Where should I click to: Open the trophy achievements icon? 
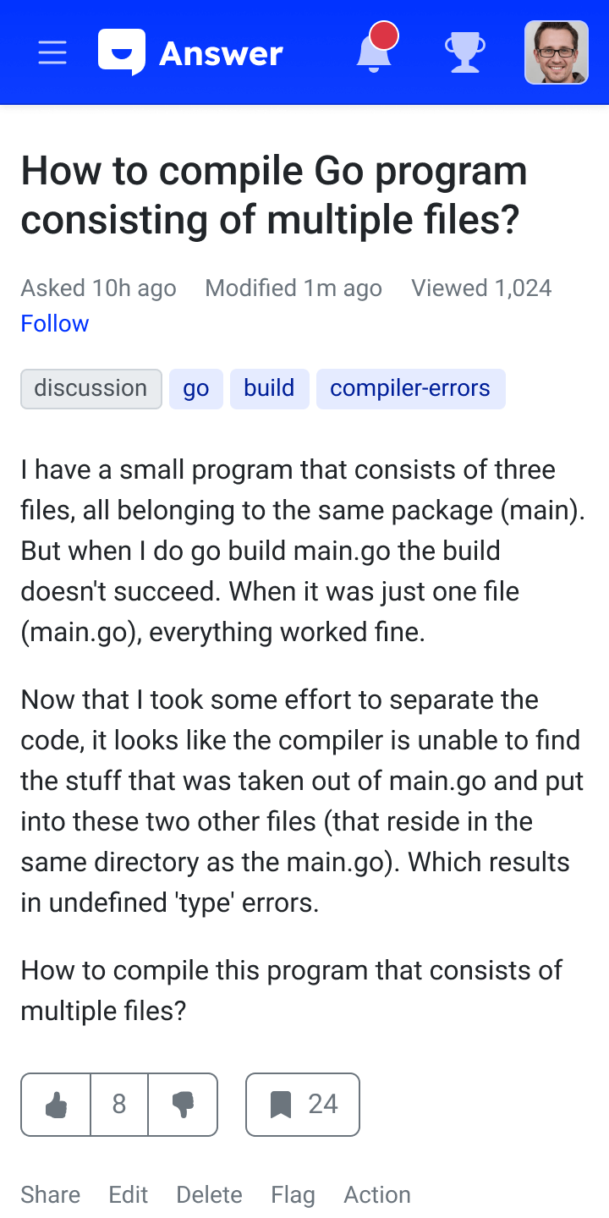click(465, 52)
